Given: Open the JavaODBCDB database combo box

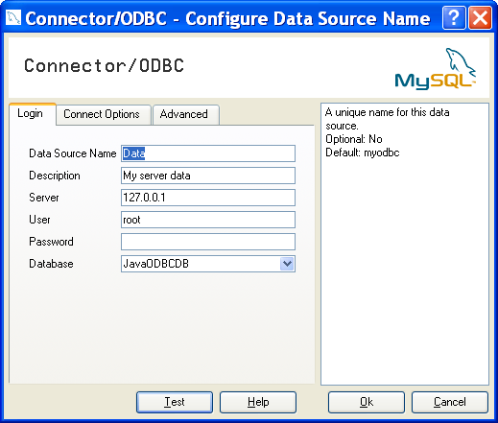Looking at the screenshot, I should [x=208, y=264].
